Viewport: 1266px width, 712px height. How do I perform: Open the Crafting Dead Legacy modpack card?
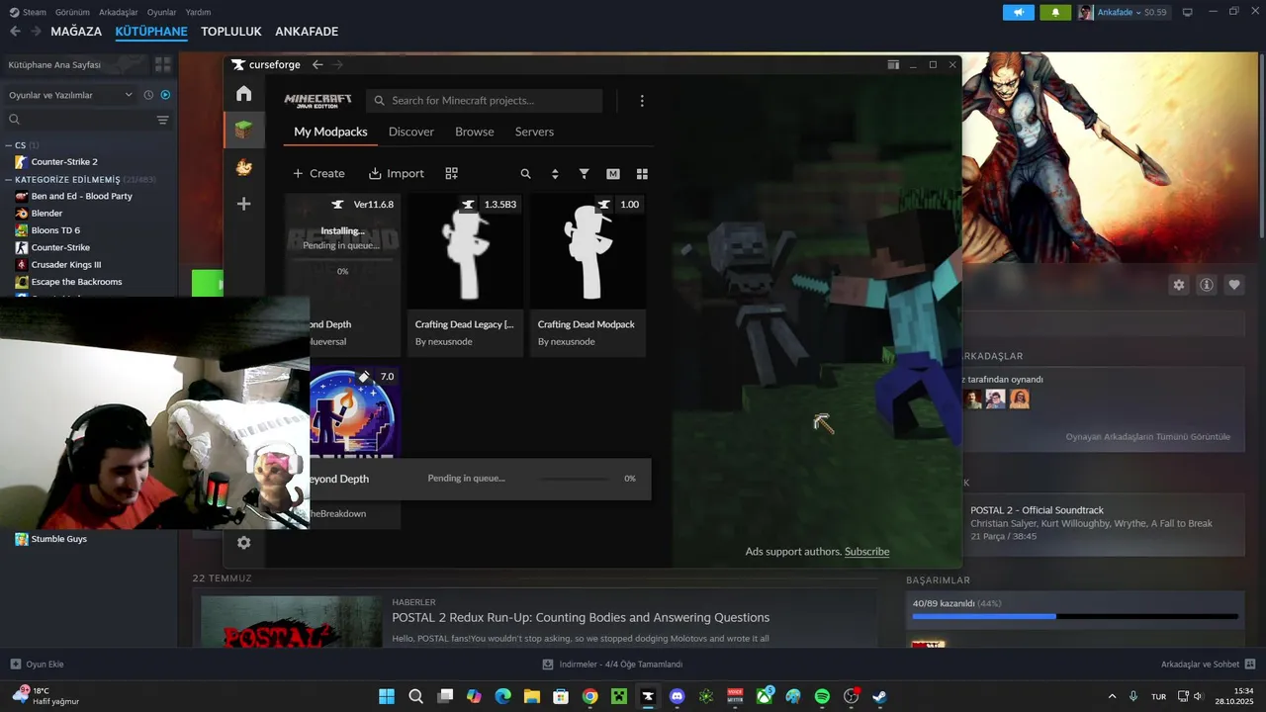tap(466, 275)
